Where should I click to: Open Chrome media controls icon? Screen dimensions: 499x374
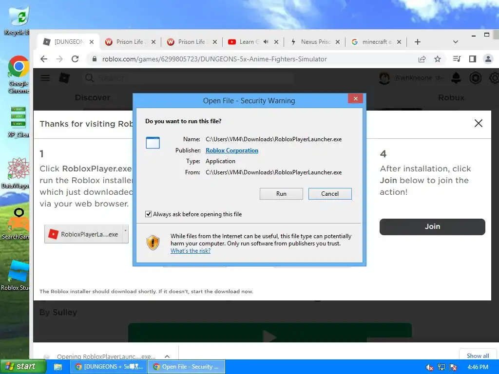tap(457, 59)
